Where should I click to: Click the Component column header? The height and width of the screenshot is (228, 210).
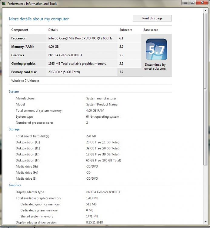20,30
